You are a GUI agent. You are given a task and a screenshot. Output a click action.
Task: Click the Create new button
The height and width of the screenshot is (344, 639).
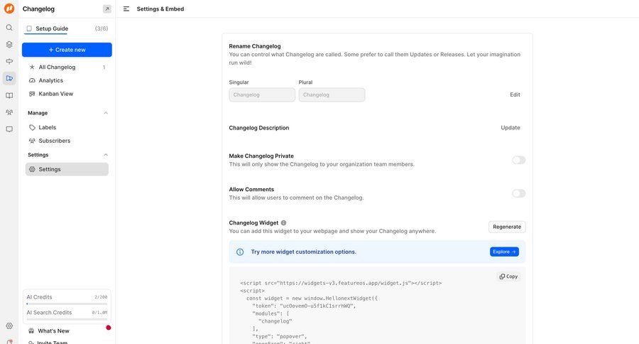[x=67, y=50]
